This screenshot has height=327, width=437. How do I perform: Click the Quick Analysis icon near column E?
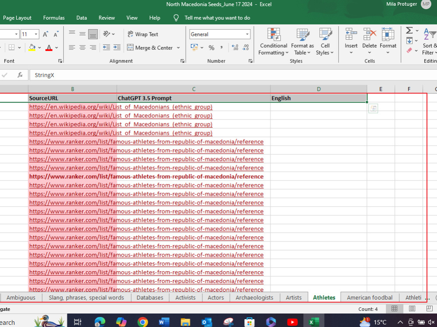point(373,109)
